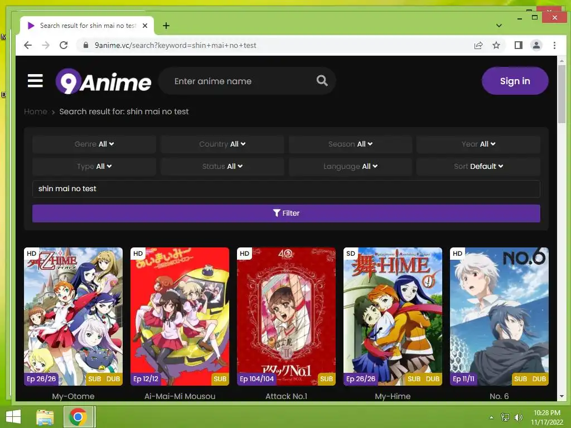Open the Ai-Mai-Mi Mousou poster

(180, 317)
